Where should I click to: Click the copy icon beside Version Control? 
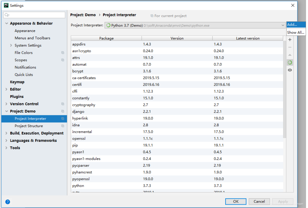point(63,104)
